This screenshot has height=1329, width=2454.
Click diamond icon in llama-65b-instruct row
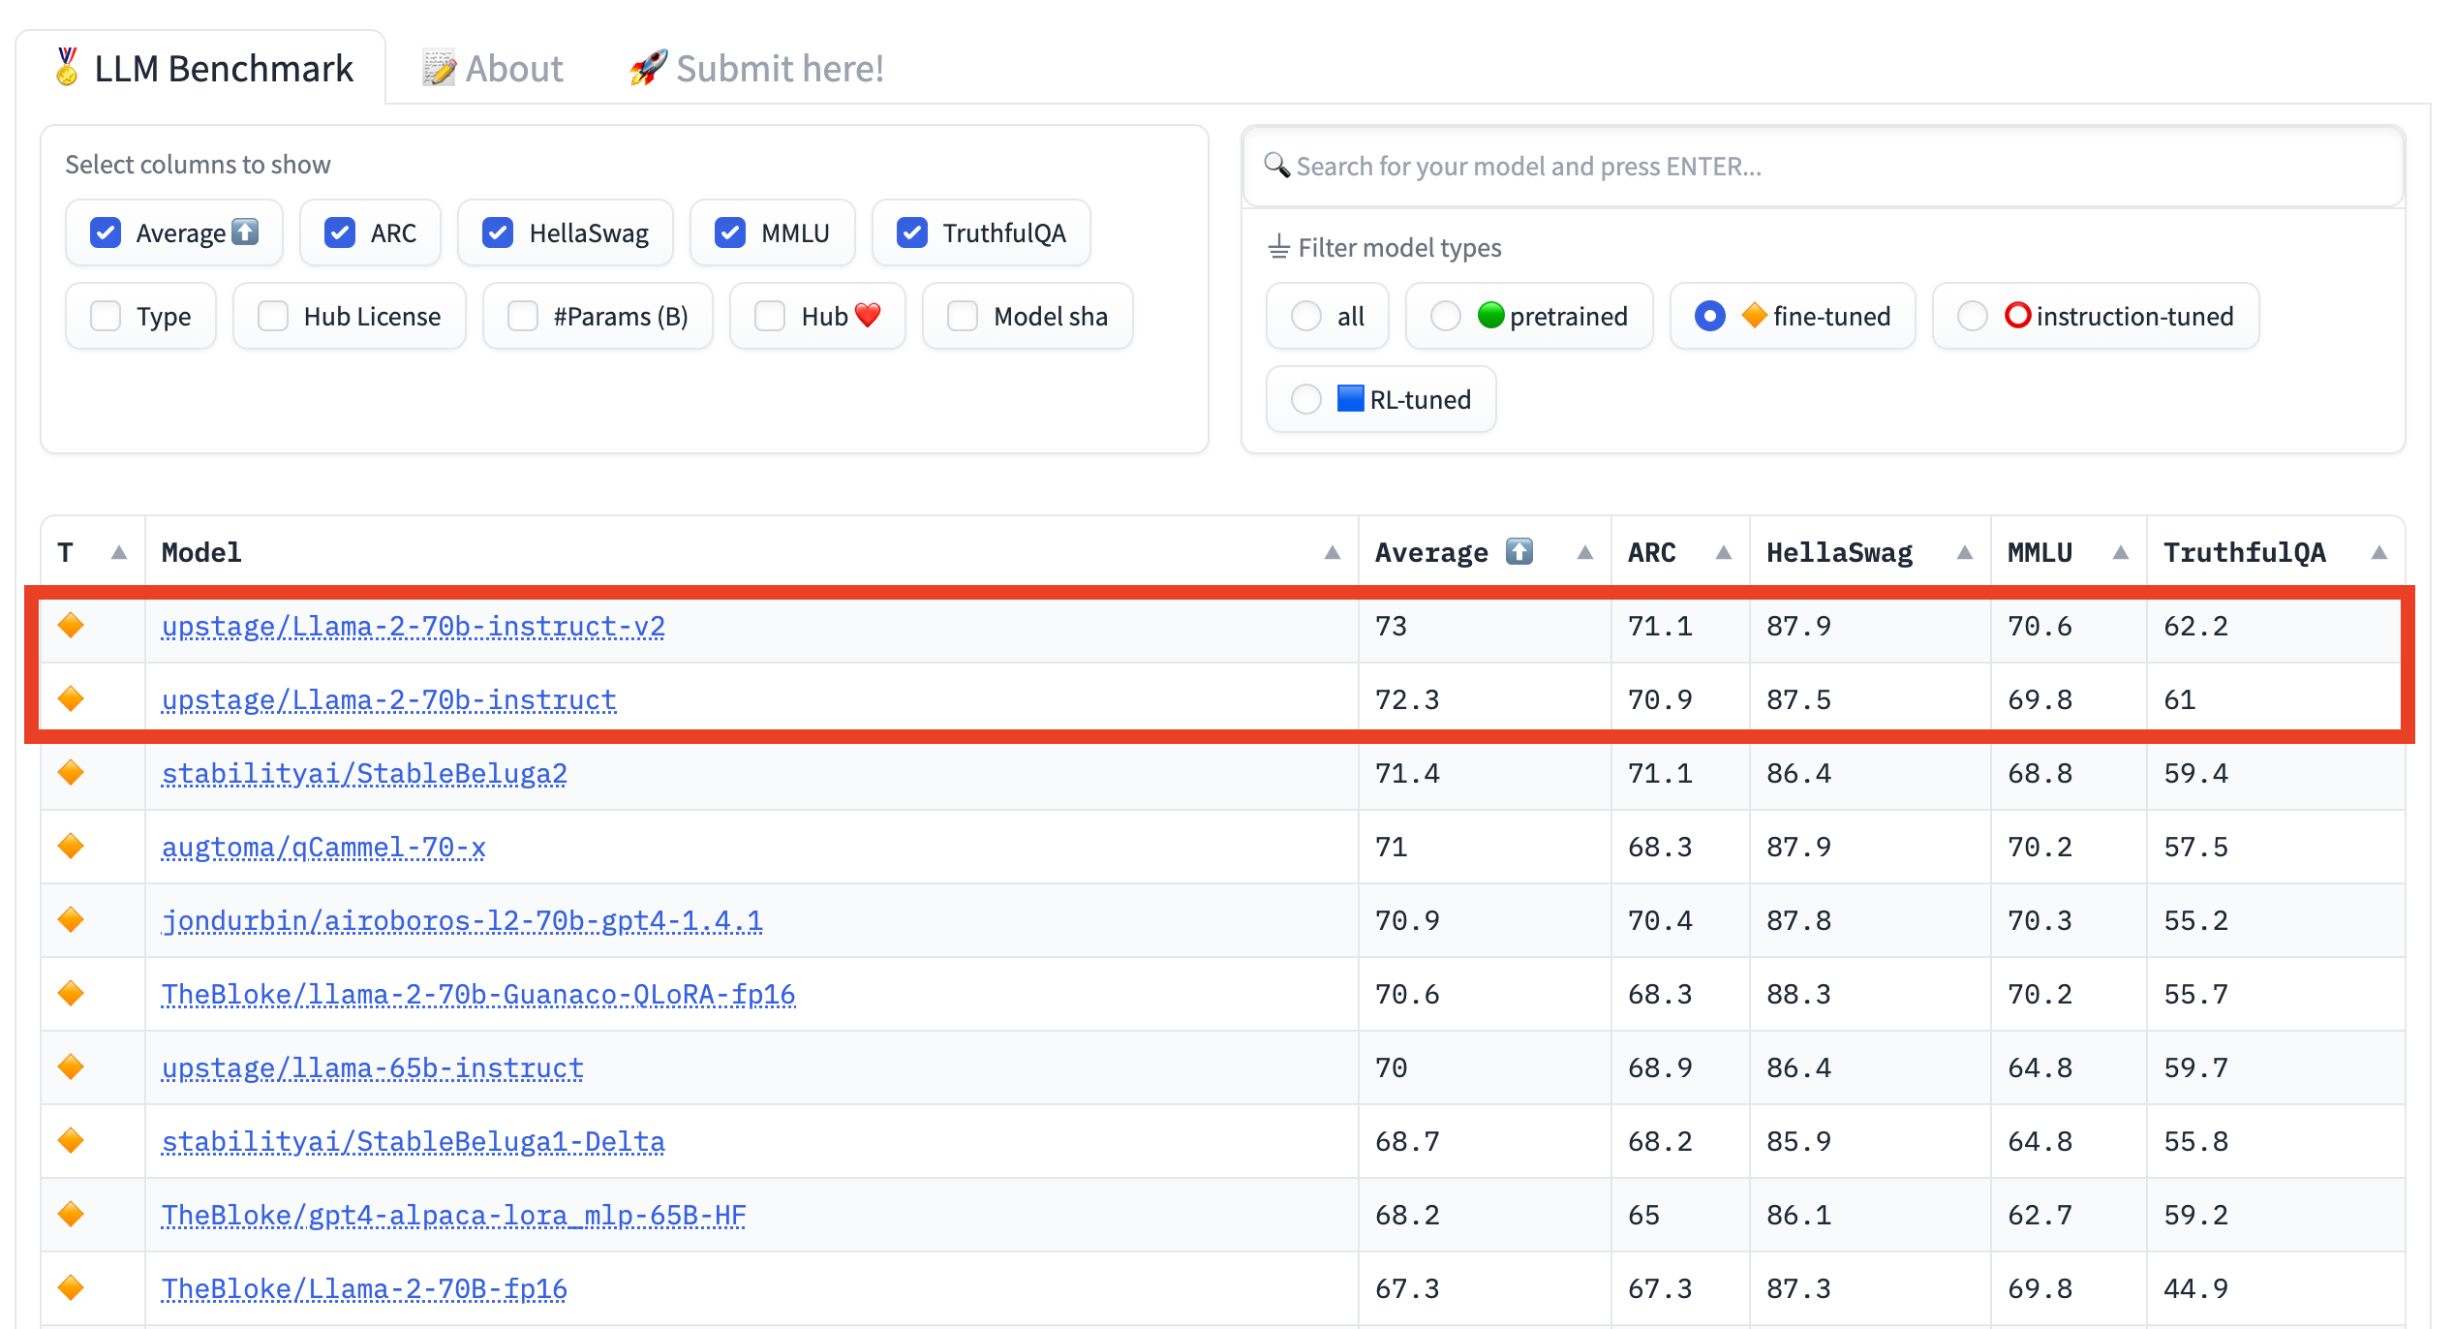(x=71, y=1067)
